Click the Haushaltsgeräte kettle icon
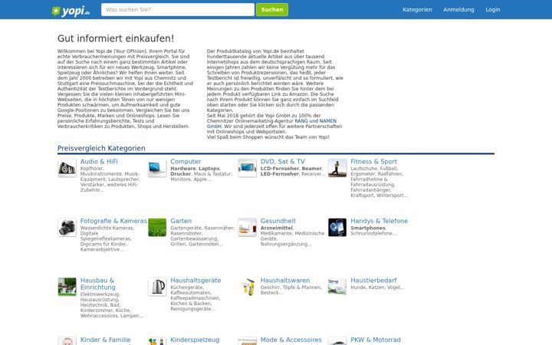The image size is (552, 345). (x=157, y=287)
